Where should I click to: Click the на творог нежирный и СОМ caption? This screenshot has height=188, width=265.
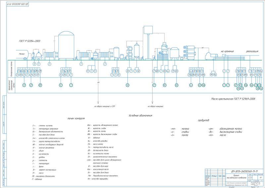(x=105, y=107)
